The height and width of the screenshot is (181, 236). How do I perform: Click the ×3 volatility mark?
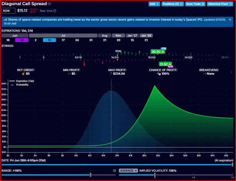pyautogui.click(x=232, y=178)
